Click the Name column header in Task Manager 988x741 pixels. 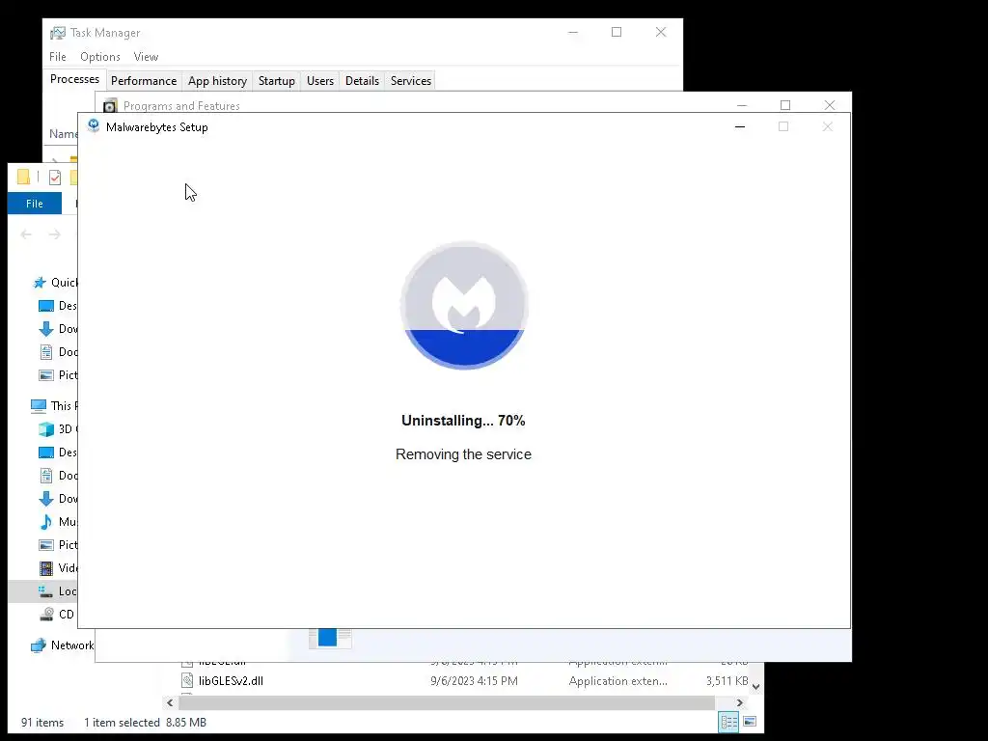click(63, 133)
